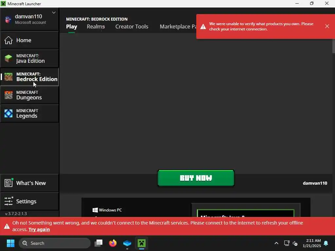Select Minecraft Java Edition grass block icon

9,59
